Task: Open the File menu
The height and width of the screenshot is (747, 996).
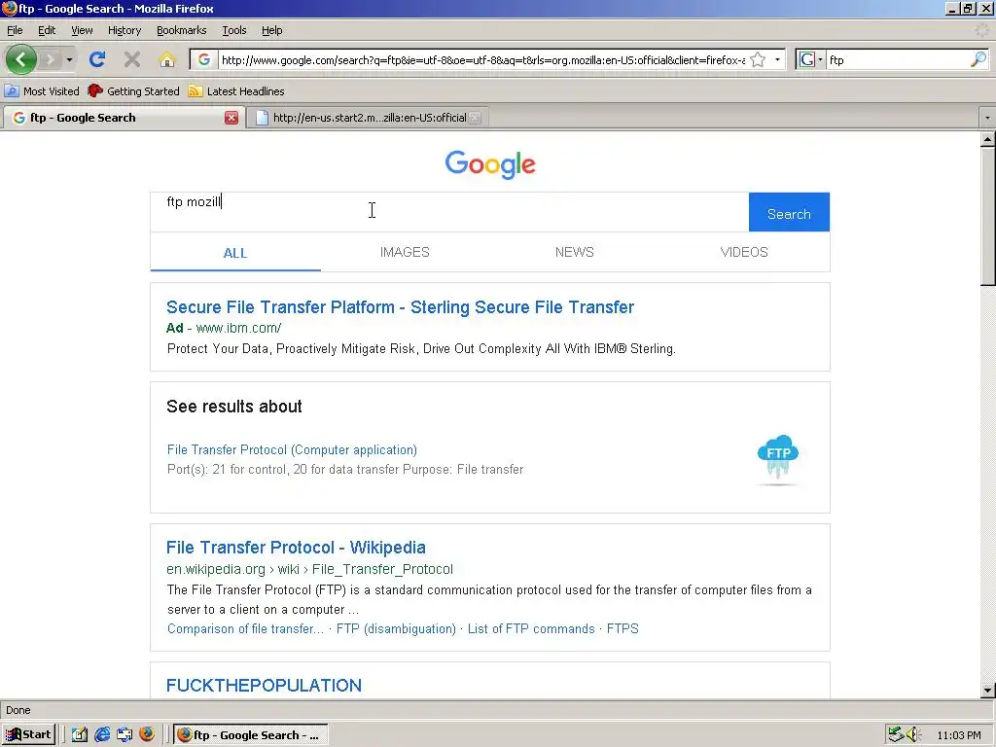Action: pos(15,30)
